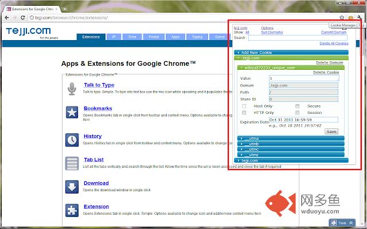Image resolution: width=367 pixels, height=229 pixels.
Task: Close the Extensions for Google Chrome tab
Action: tap(56, 9)
